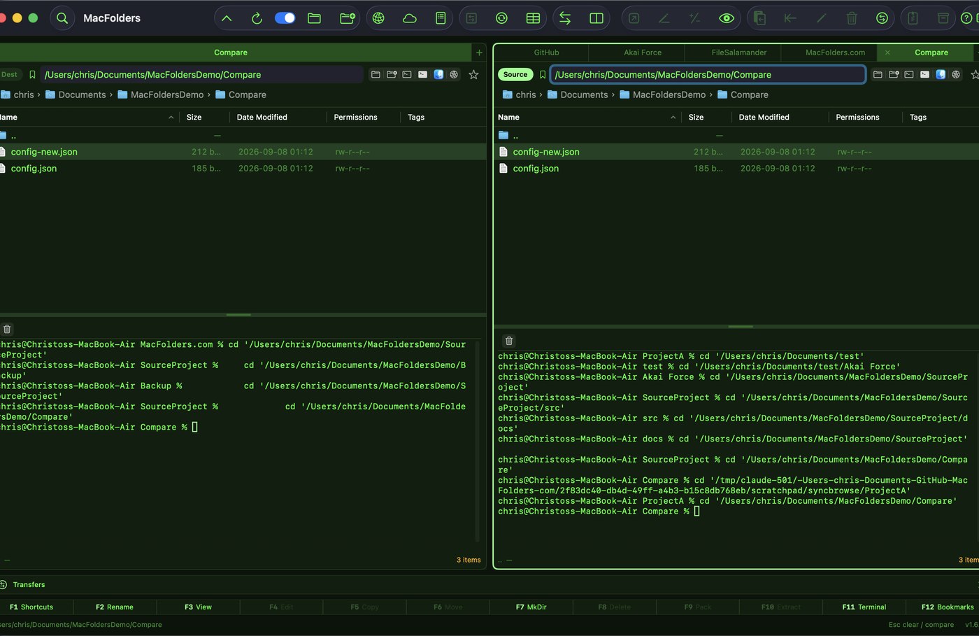Image resolution: width=979 pixels, height=636 pixels.
Task: Click the Source badge in the right pane
Action: [515, 75]
